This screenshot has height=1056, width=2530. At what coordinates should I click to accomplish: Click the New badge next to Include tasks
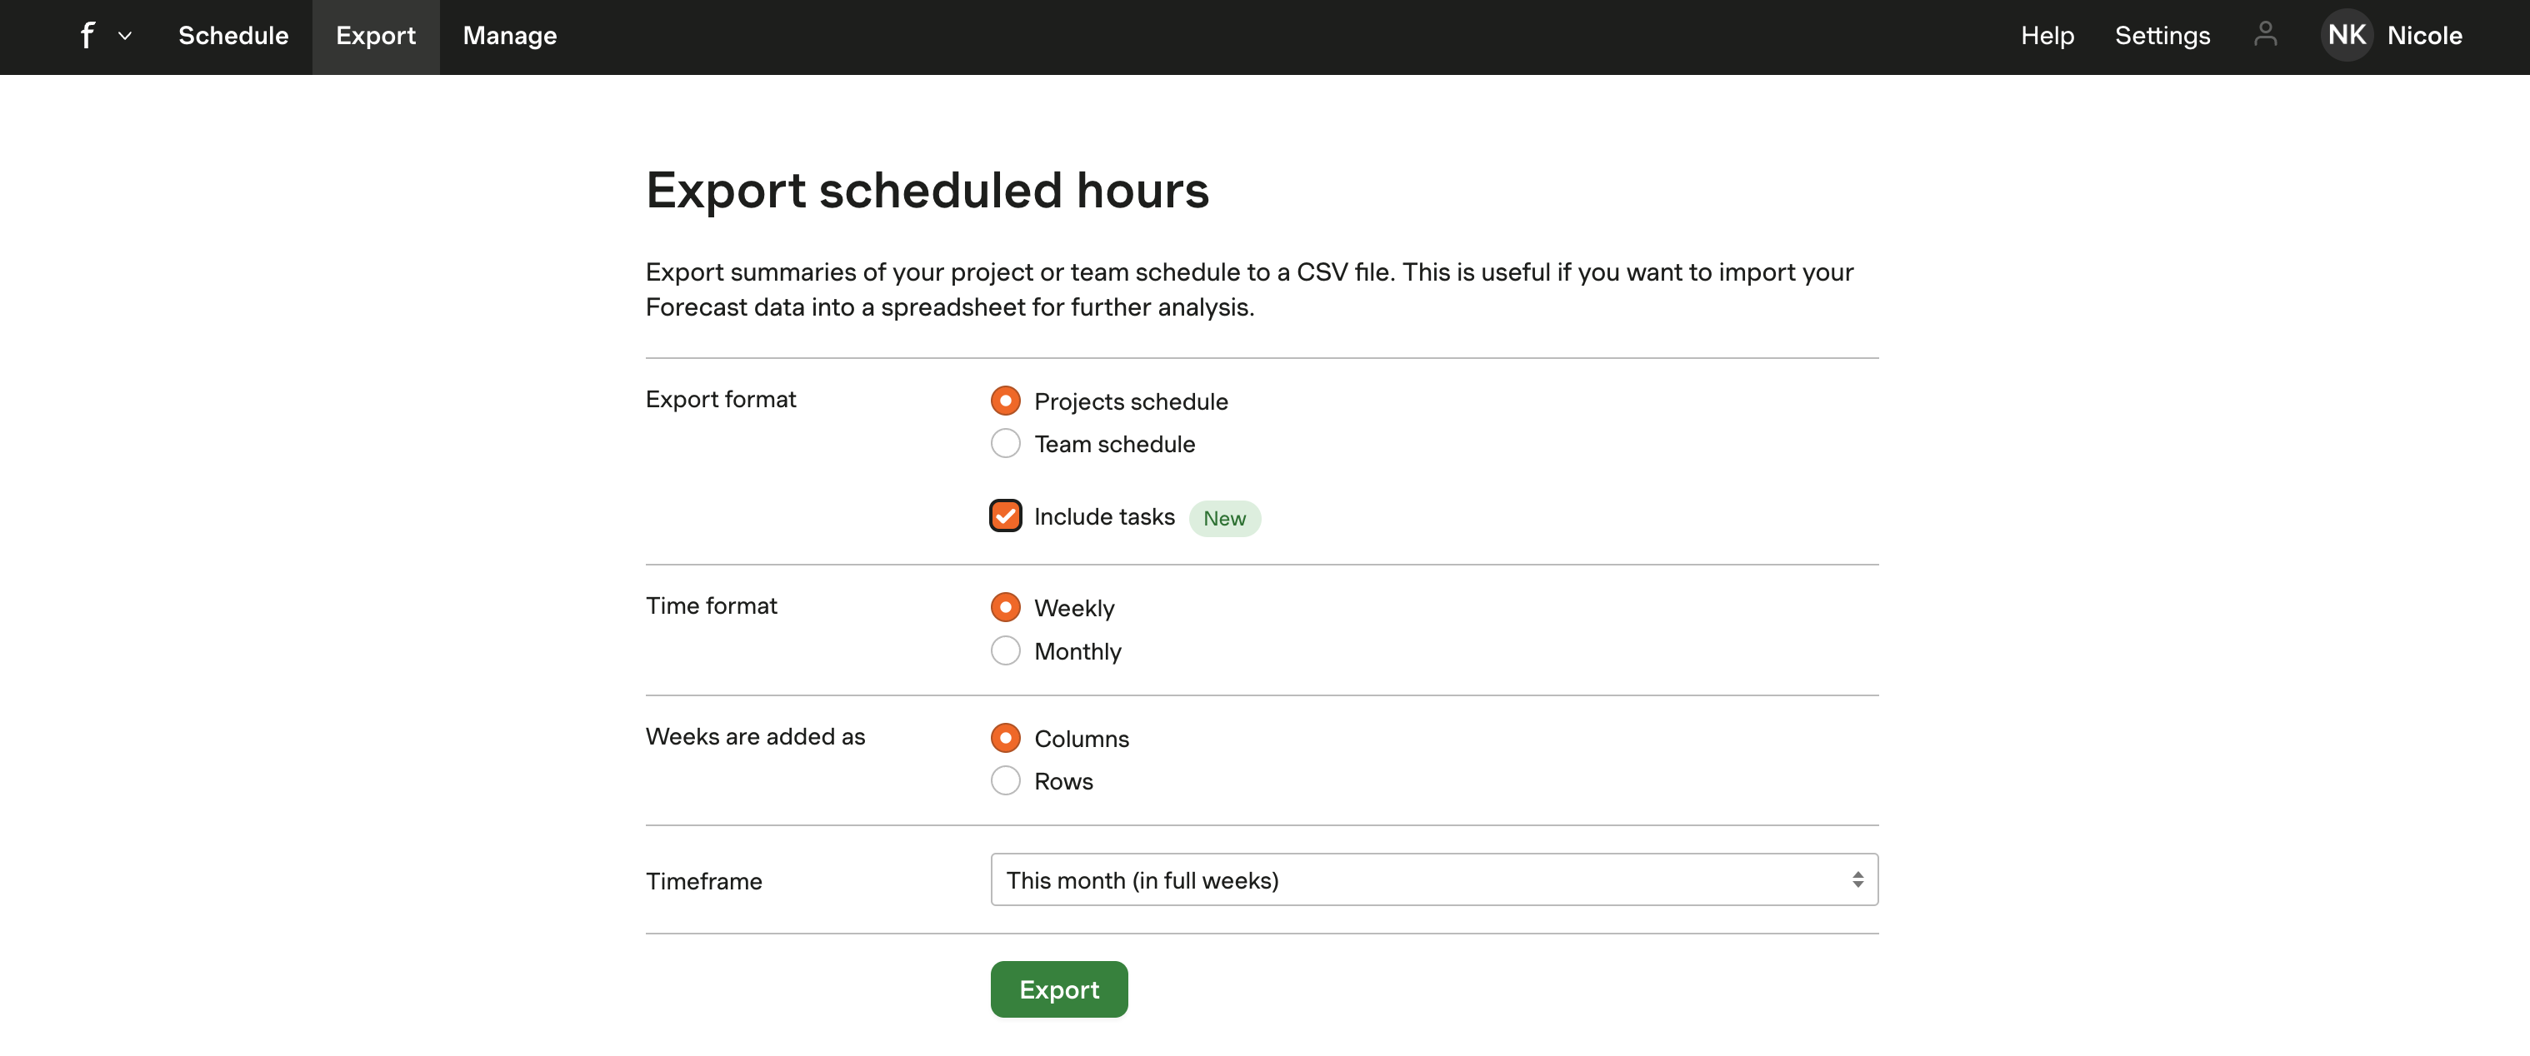coord(1223,518)
